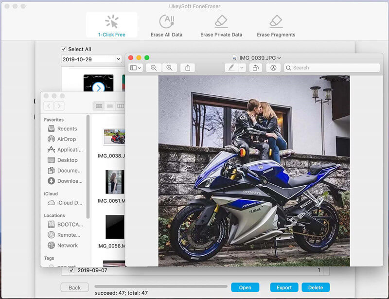Switch Finder to icon grid view
389x299 pixels.
point(99,106)
